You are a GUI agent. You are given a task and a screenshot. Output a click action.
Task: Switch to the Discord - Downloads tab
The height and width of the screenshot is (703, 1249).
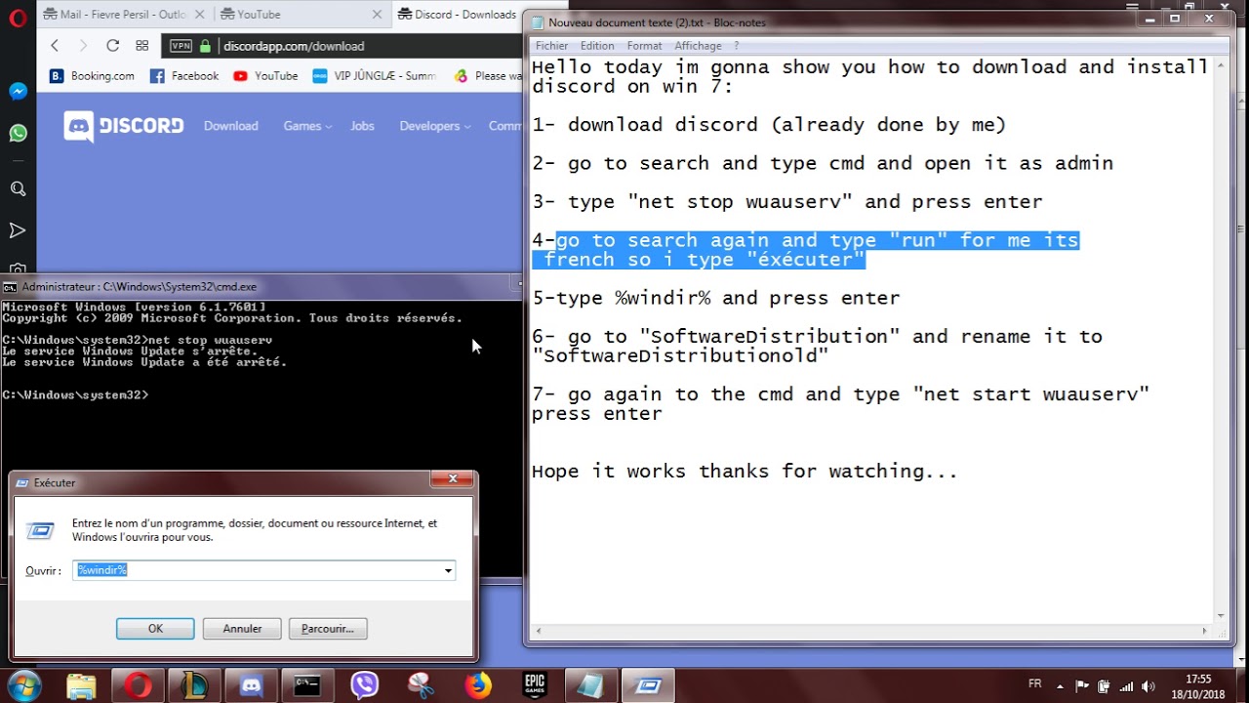coord(457,15)
